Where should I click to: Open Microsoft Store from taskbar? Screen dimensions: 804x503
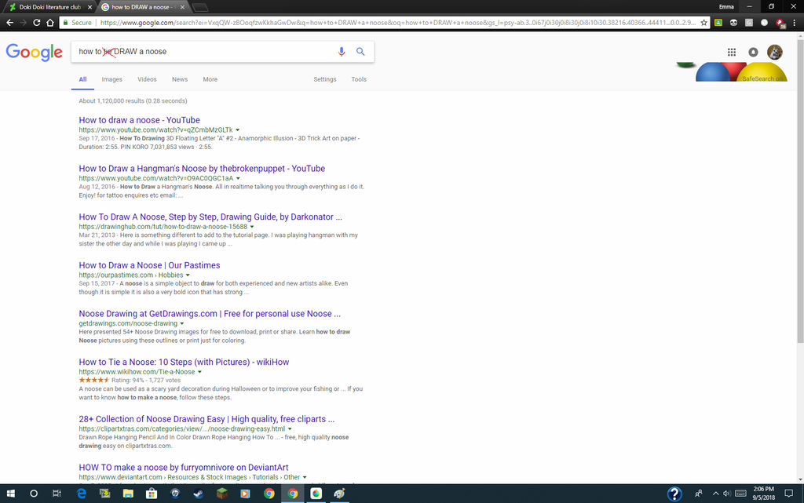[x=152, y=494]
